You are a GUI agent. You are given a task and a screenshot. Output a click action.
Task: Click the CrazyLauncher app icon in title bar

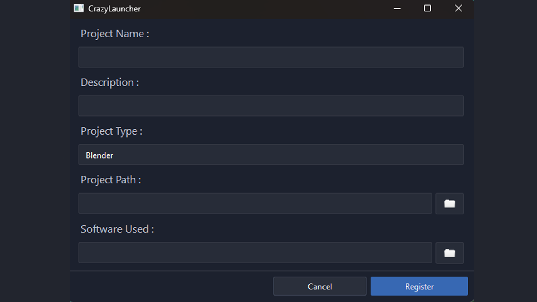pos(79,8)
